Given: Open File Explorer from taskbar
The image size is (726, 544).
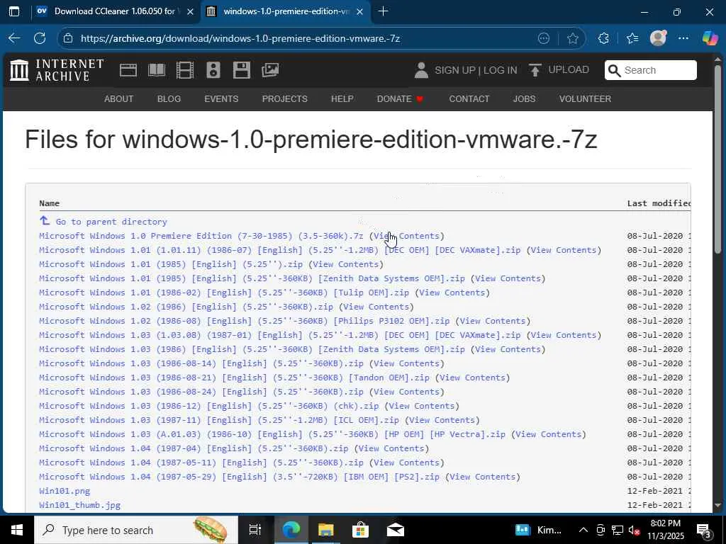Looking at the screenshot, I should (x=325, y=530).
